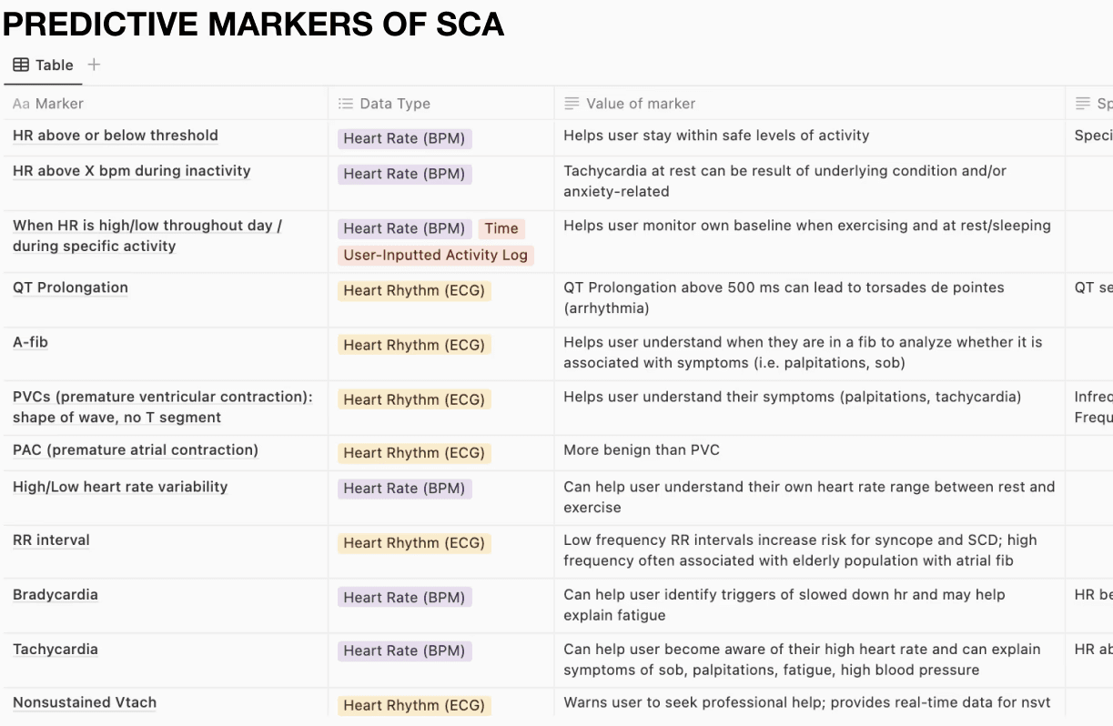
Task: Open the A-fib row page
Action: (x=30, y=342)
